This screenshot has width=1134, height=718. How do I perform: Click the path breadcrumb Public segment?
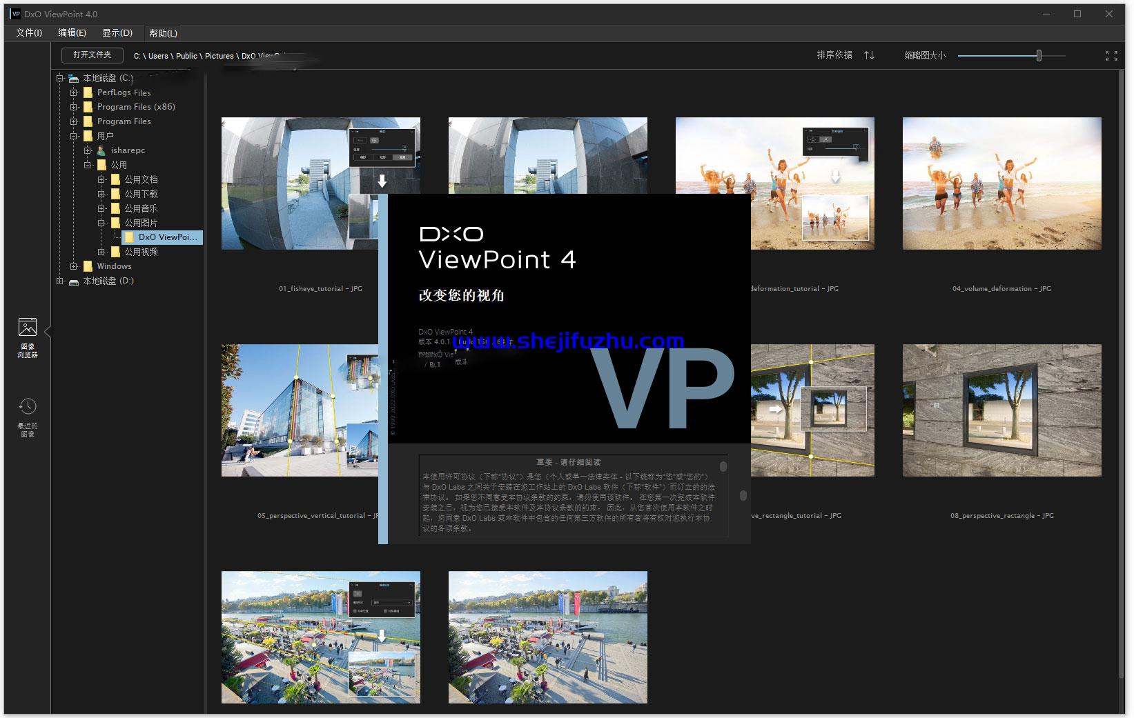[186, 56]
